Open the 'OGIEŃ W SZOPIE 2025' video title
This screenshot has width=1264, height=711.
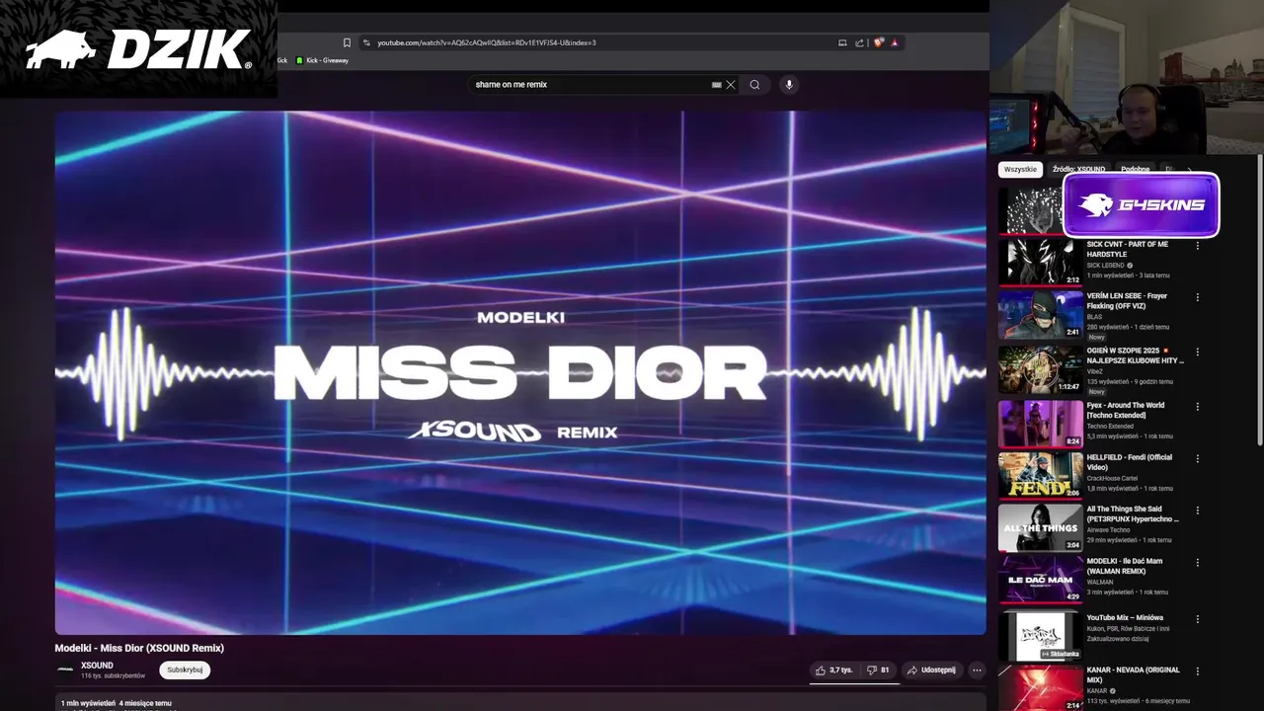click(x=1136, y=355)
